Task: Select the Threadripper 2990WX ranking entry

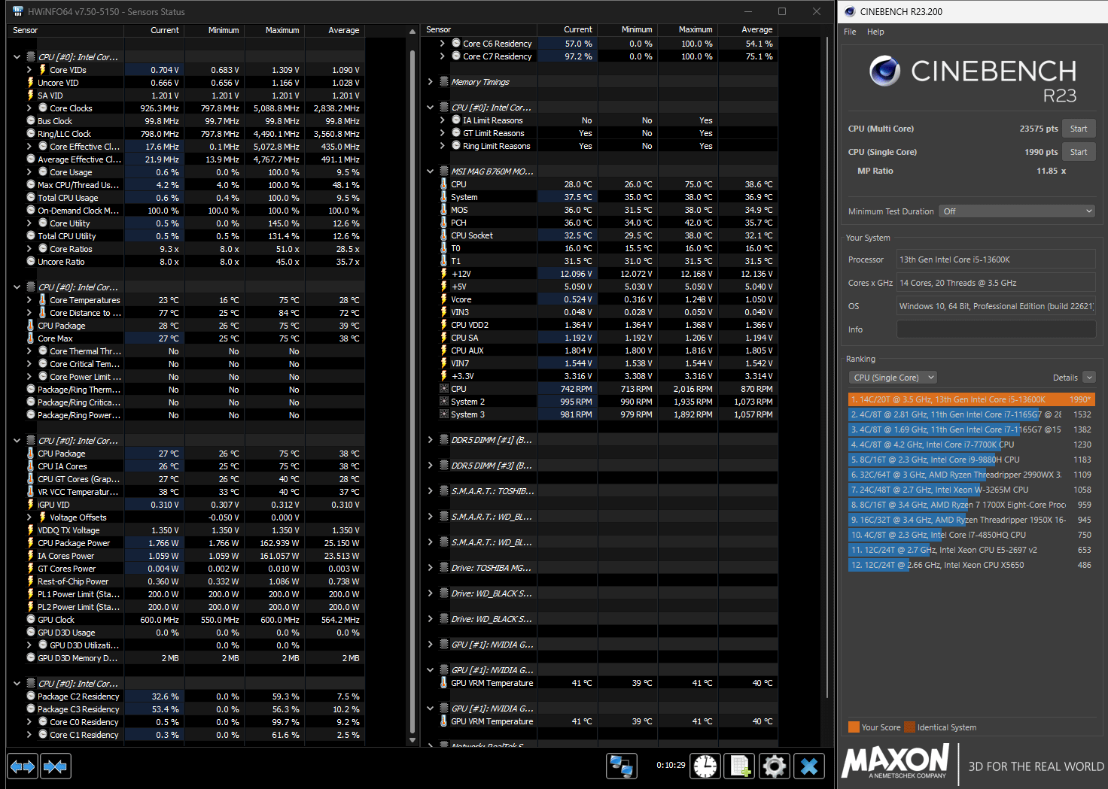Action: click(x=971, y=475)
